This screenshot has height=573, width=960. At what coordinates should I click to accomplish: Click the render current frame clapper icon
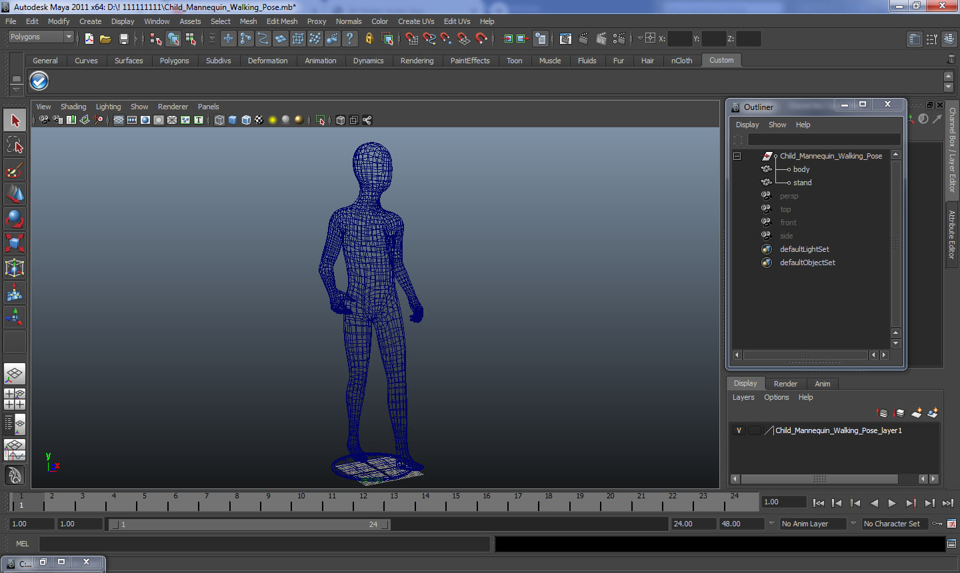click(584, 39)
